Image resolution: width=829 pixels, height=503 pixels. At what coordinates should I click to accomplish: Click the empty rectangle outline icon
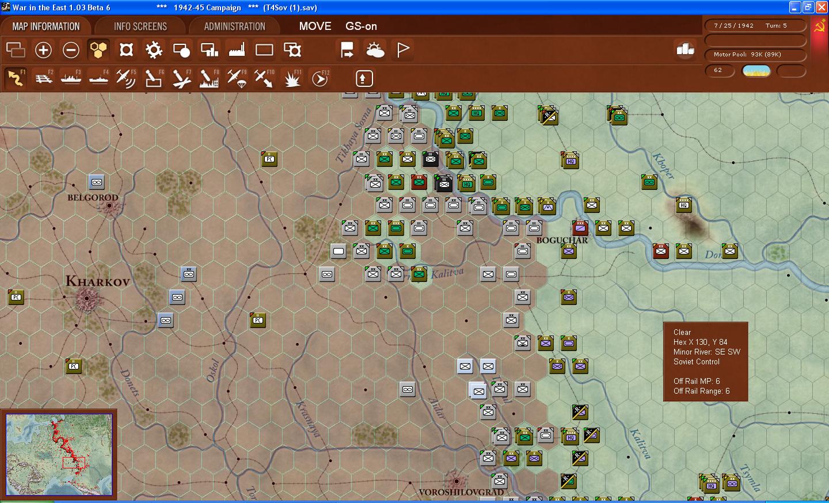[264, 50]
